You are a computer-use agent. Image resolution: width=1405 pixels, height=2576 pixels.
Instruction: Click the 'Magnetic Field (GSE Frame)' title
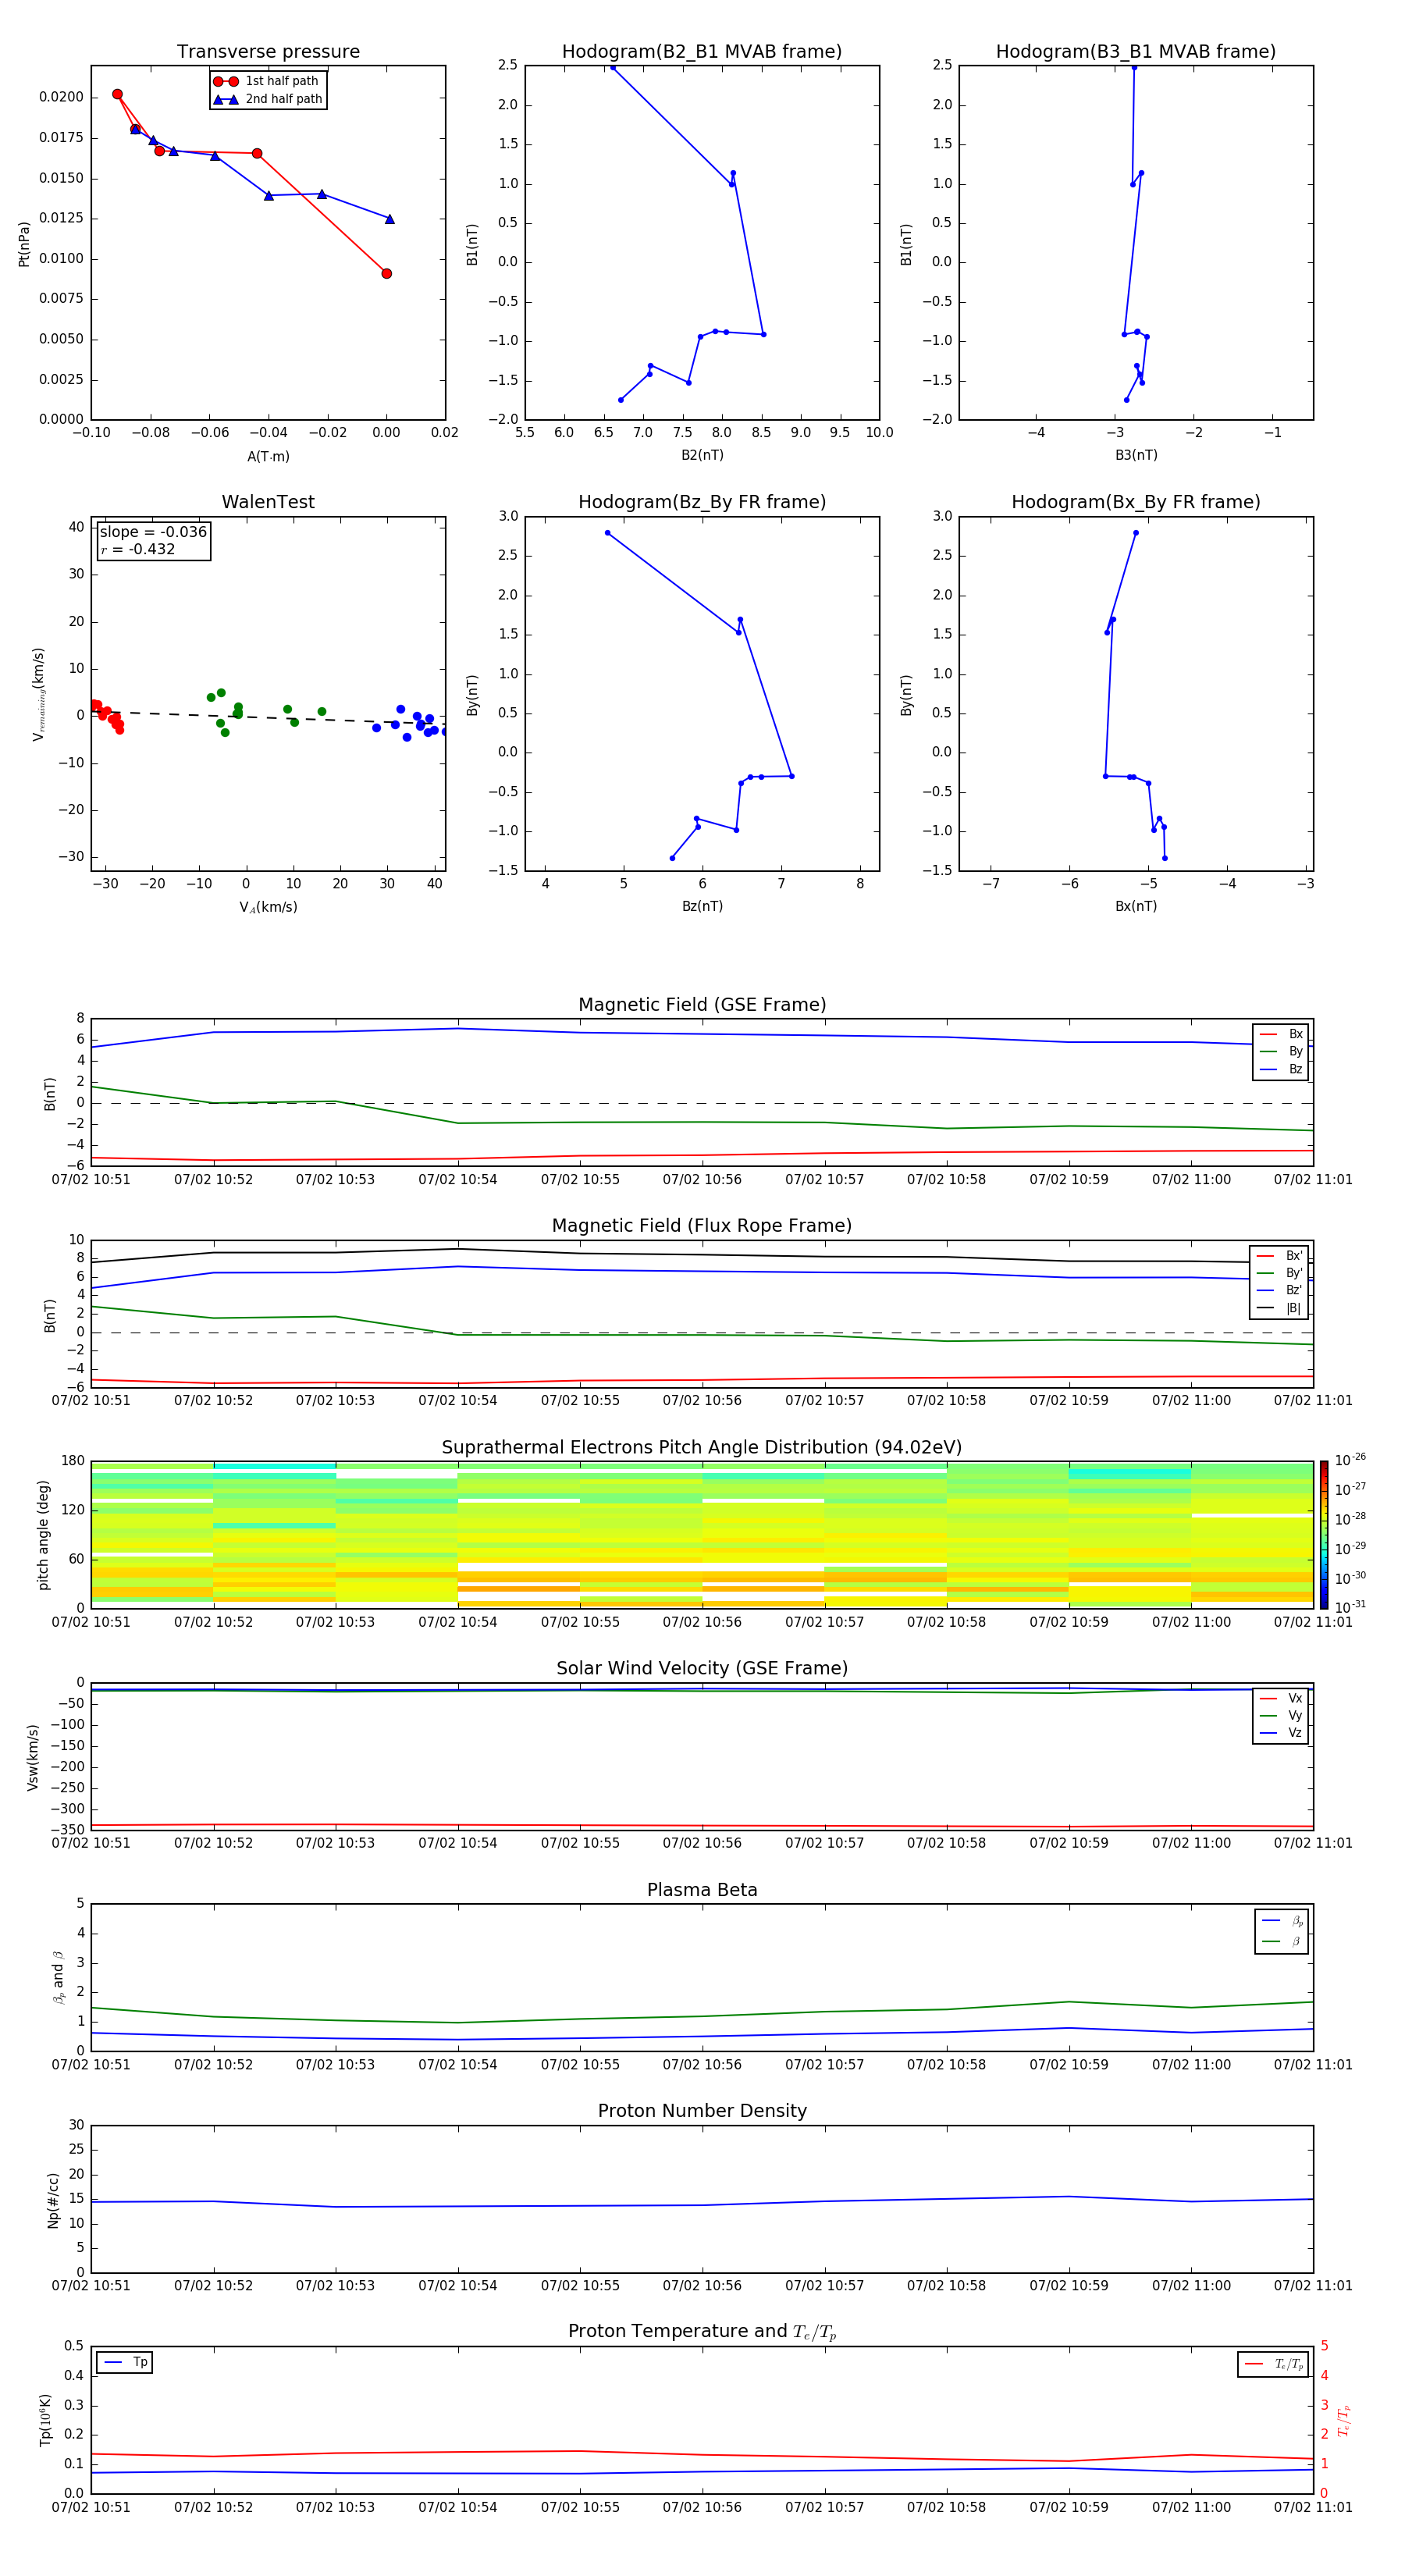(702, 1004)
